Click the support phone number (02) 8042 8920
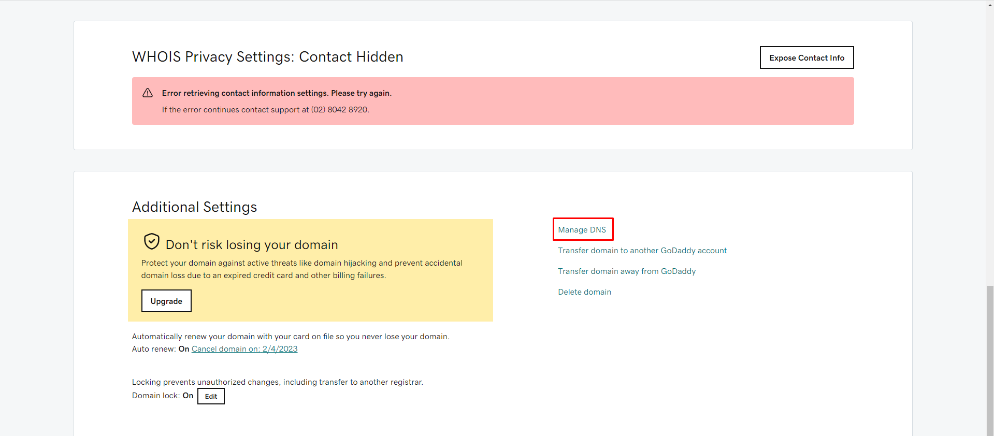994x436 pixels. (339, 110)
